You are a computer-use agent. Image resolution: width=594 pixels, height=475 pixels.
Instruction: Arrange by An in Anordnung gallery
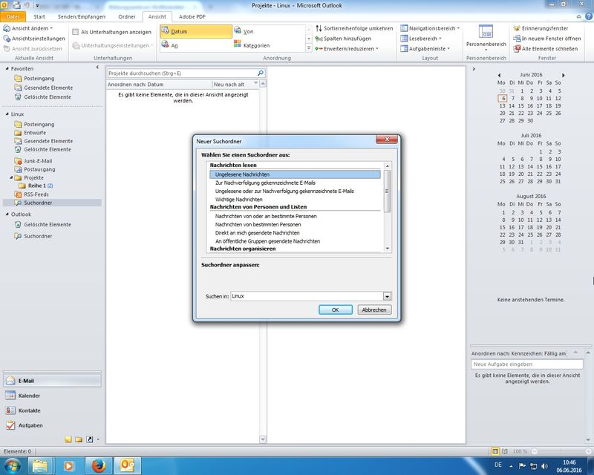[x=169, y=45]
